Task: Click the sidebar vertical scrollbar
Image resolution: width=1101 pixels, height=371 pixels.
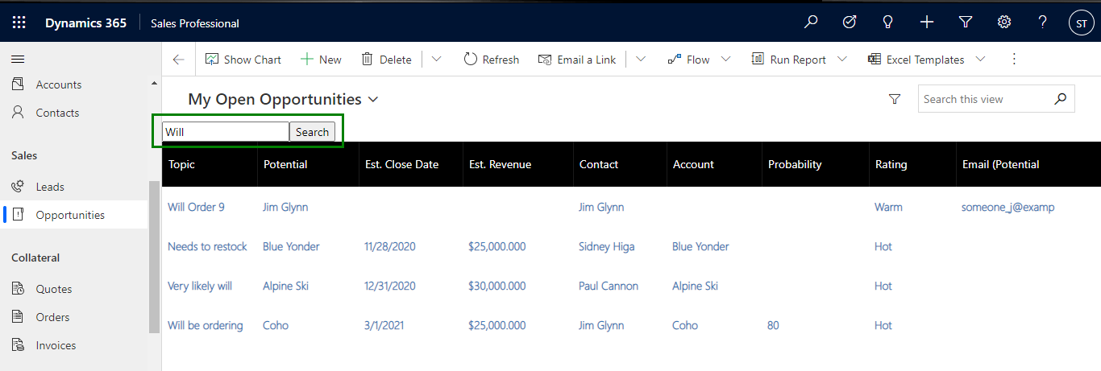Action: [x=154, y=258]
